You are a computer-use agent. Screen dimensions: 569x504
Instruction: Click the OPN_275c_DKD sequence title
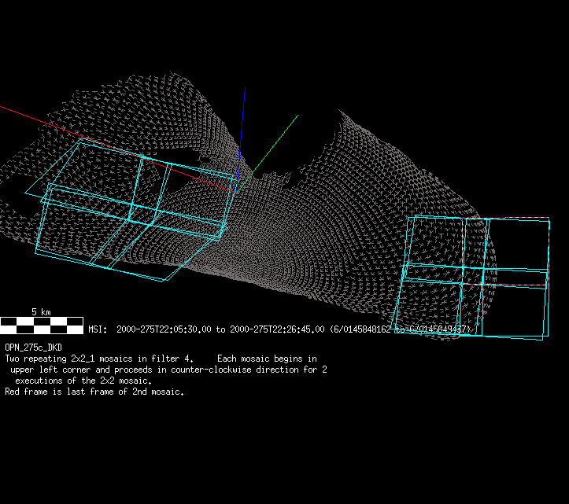pyautogui.click(x=33, y=347)
